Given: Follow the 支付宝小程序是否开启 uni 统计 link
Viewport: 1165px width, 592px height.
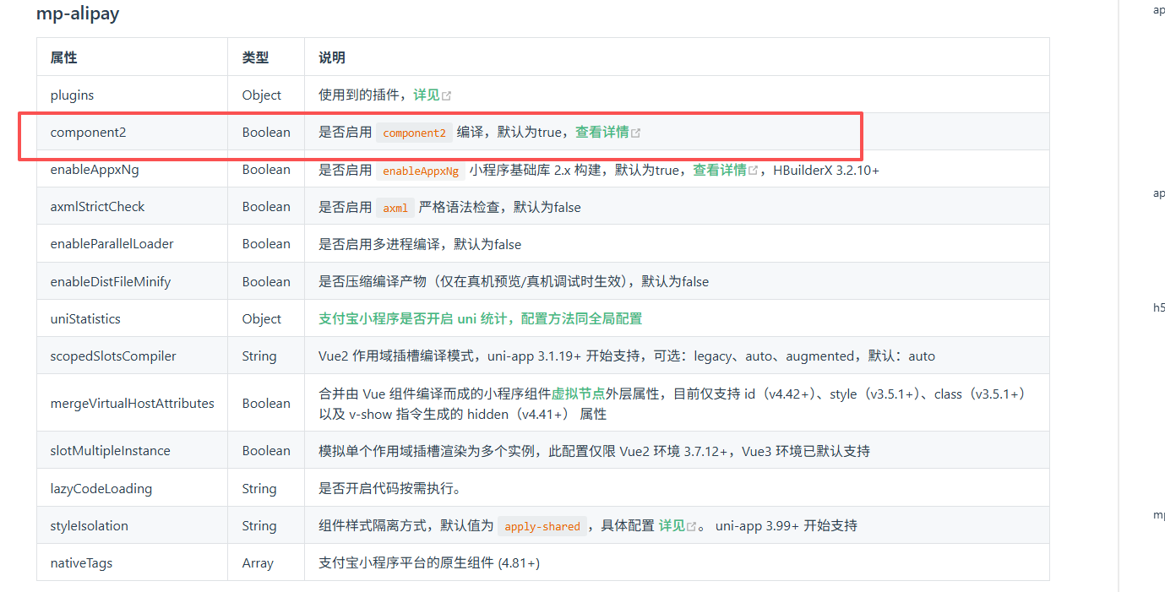Looking at the screenshot, I should tap(480, 319).
